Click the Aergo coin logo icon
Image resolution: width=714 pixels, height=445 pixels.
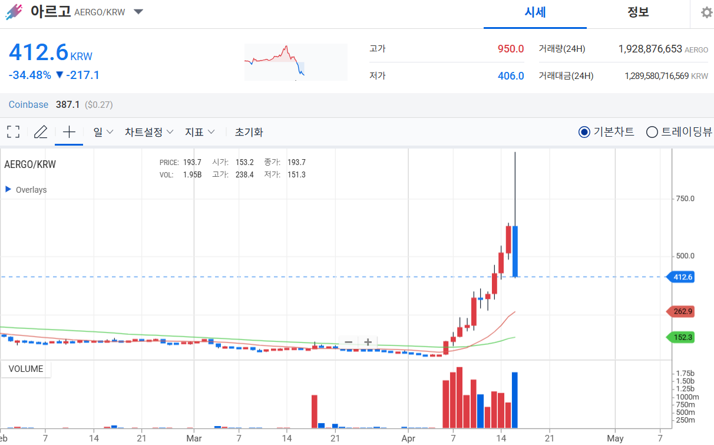[14, 12]
